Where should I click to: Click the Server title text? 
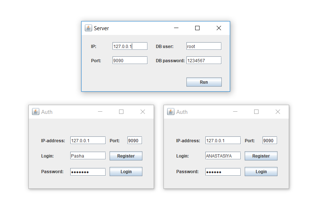tap(101, 28)
